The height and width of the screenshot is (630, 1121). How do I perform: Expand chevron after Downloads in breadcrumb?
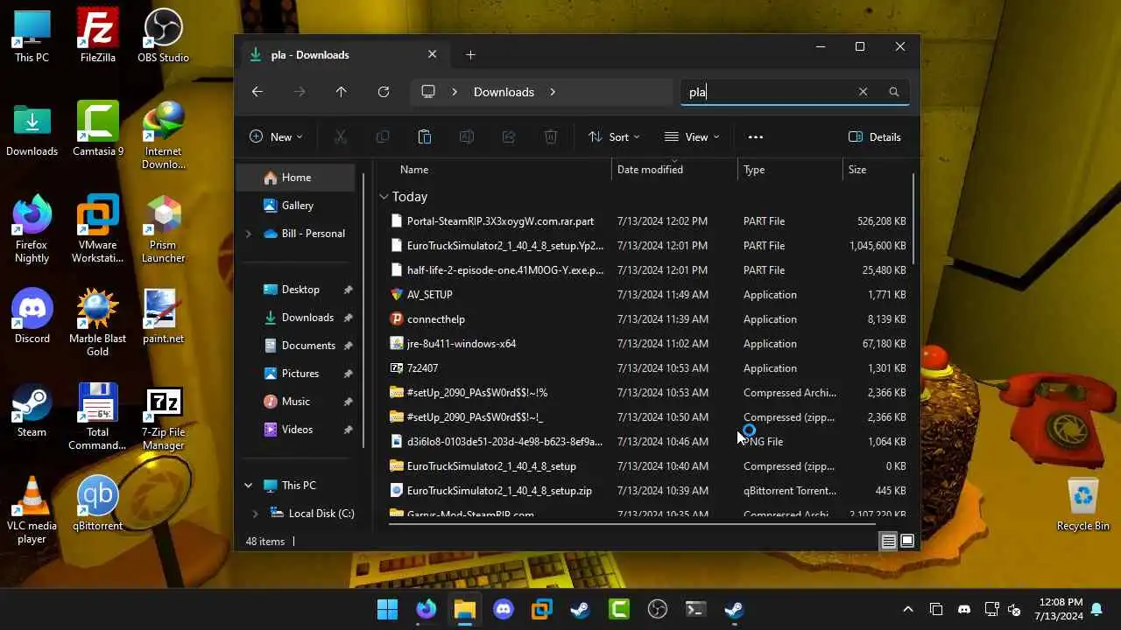[x=553, y=92]
